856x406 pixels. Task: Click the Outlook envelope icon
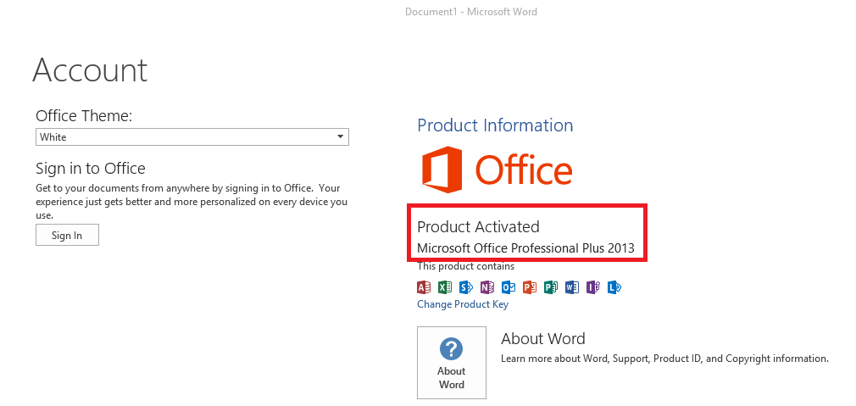[509, 287]
